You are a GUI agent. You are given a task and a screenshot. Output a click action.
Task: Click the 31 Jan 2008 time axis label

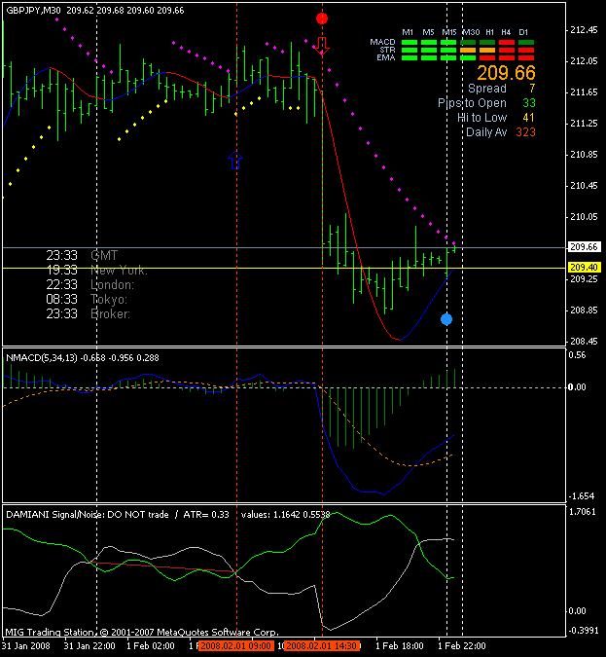pos(26,645)
